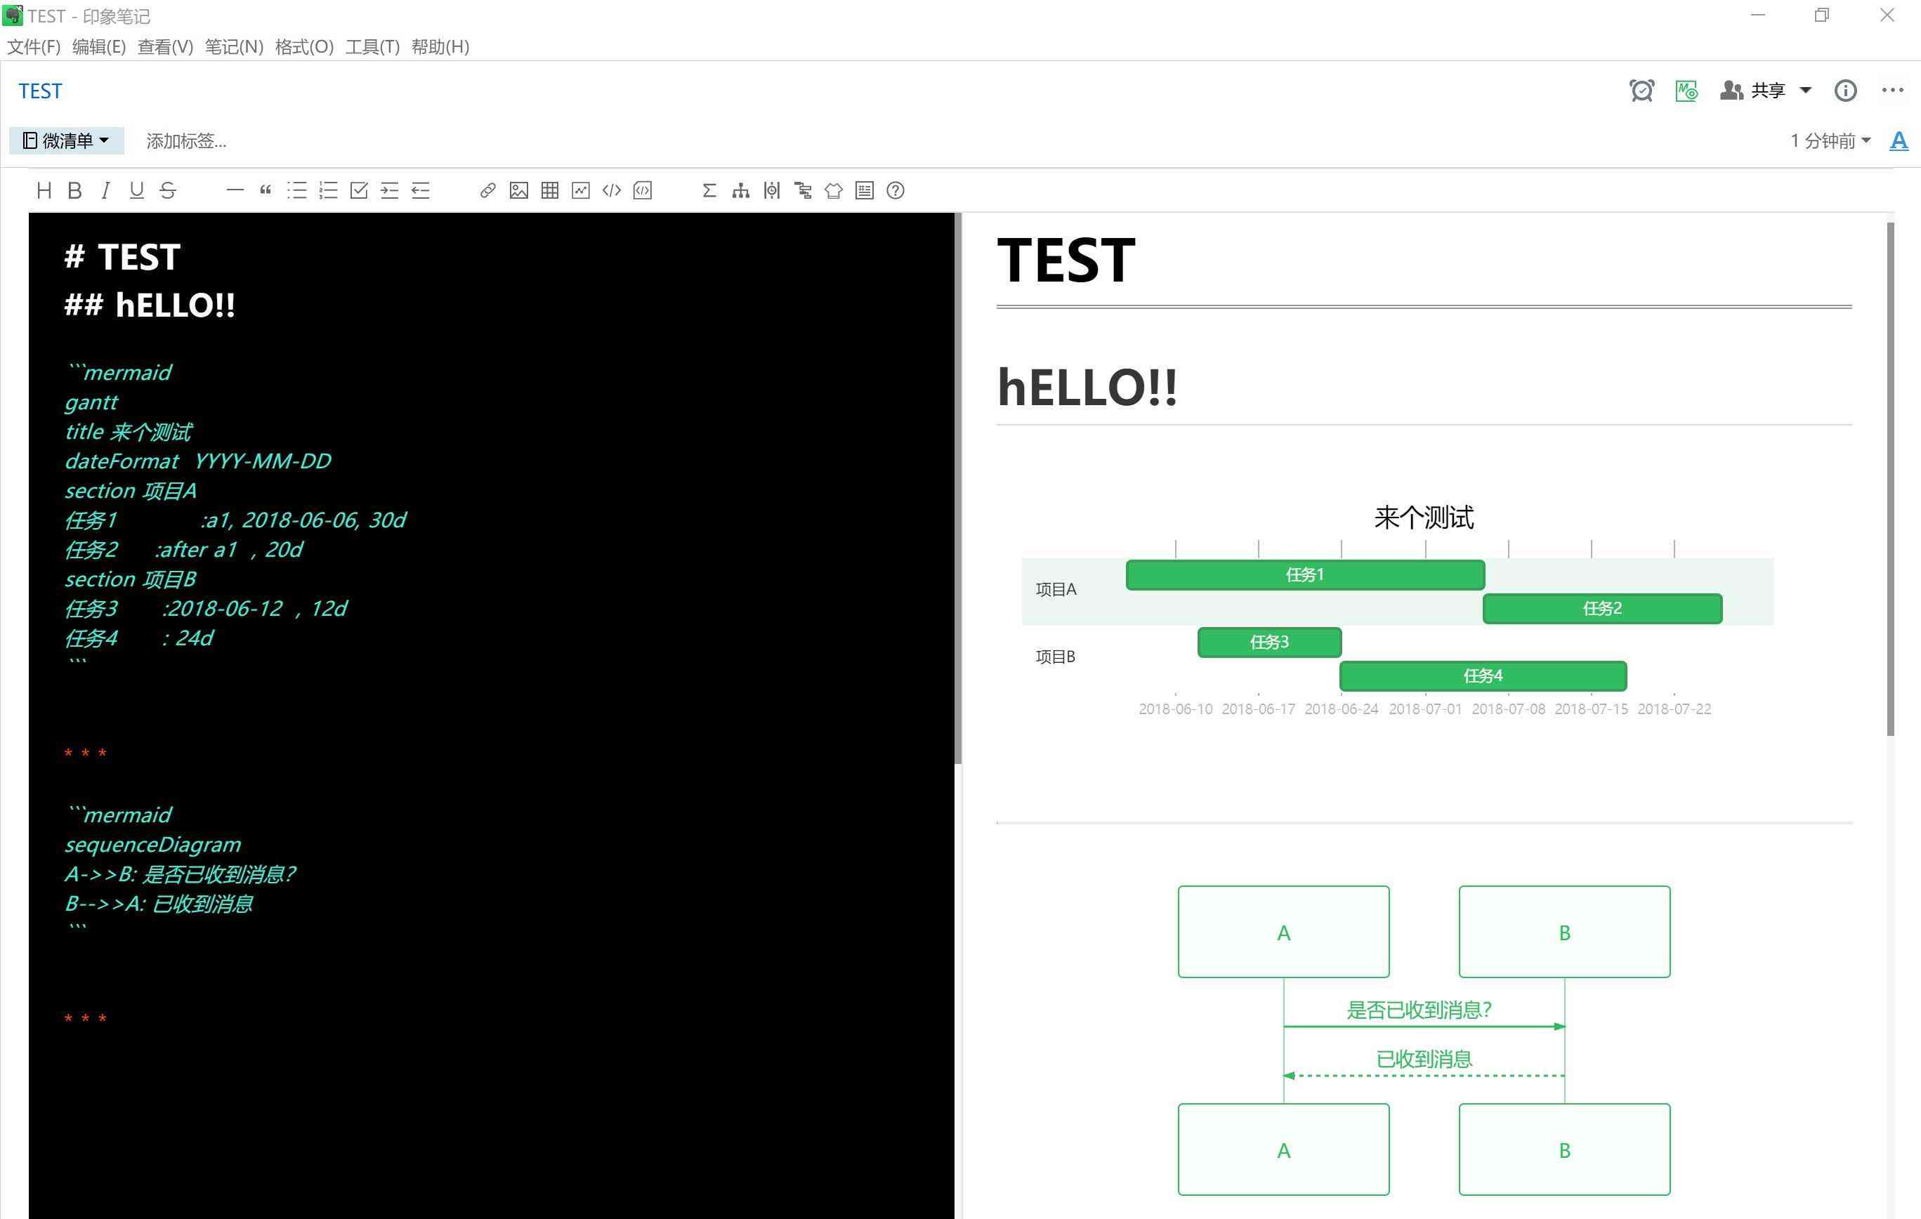Decrease indent in the editor

(x=421, y=191)
